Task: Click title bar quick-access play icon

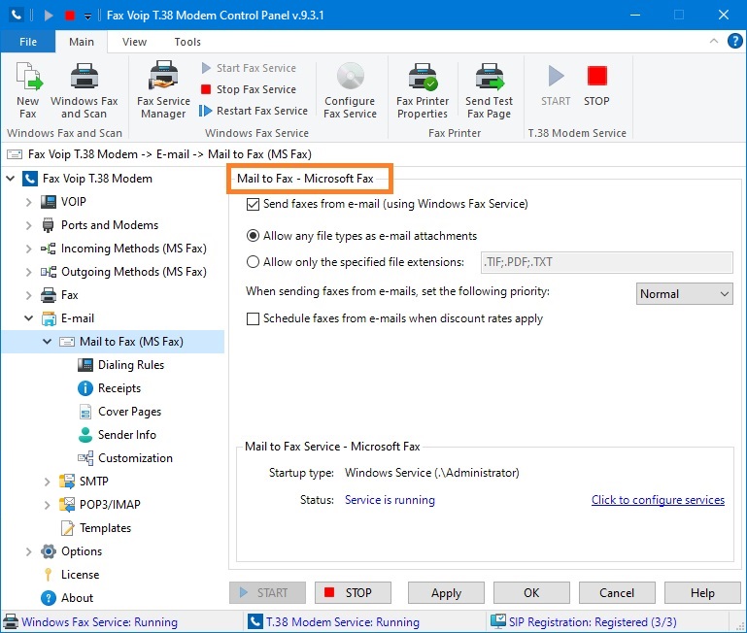Action: pos(49,16)
